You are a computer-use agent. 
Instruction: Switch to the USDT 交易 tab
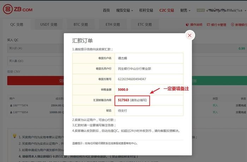click(49, 25)
